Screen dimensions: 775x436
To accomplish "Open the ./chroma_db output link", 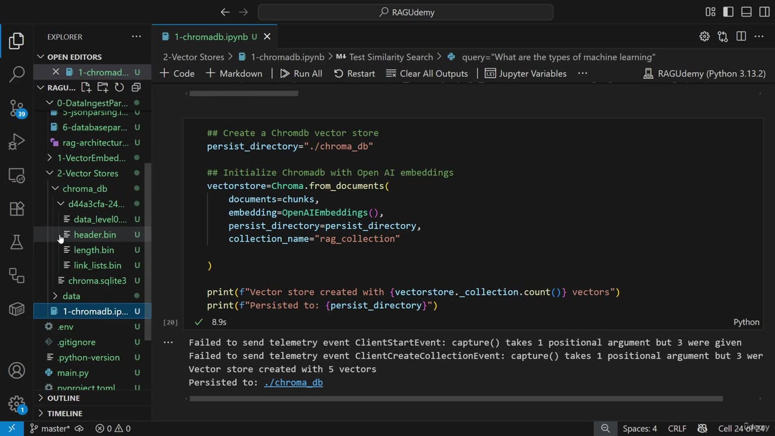I will (293, 382).
